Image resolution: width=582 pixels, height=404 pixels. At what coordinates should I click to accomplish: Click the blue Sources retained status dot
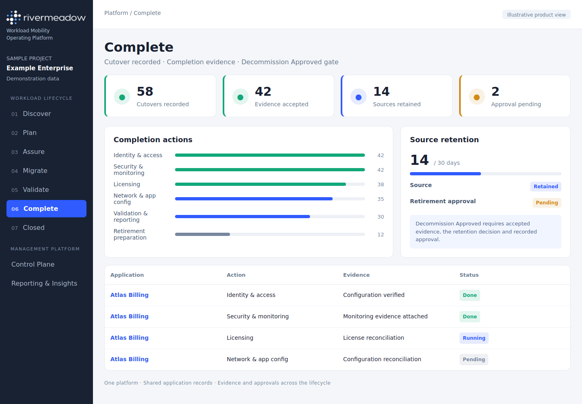[358, 97]
